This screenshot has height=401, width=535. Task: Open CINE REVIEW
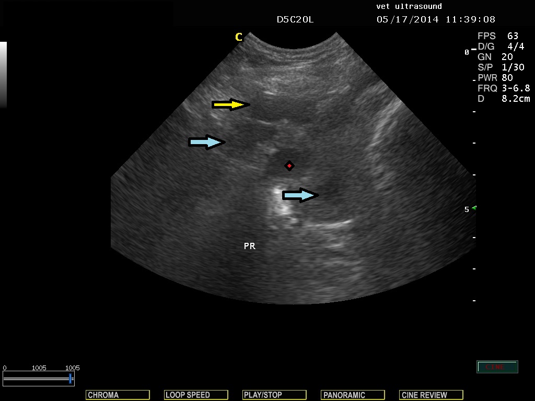point(431,395)
